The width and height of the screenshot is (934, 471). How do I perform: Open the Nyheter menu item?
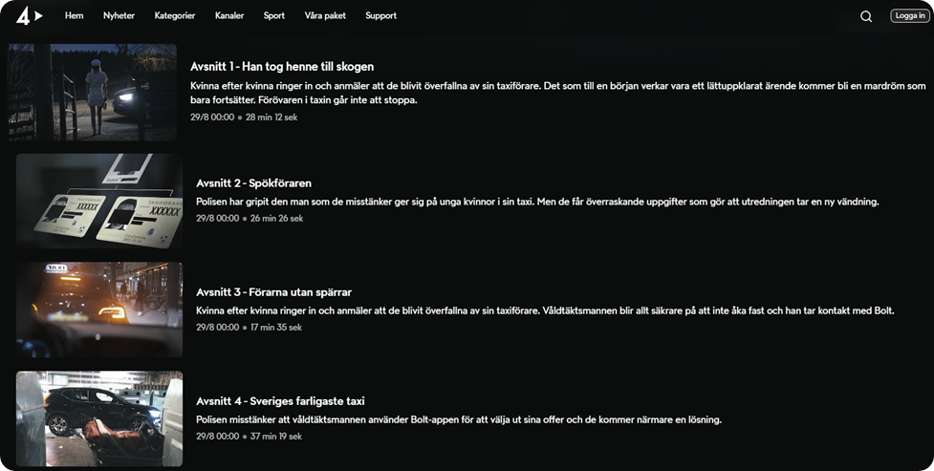[x=119, y=15]
